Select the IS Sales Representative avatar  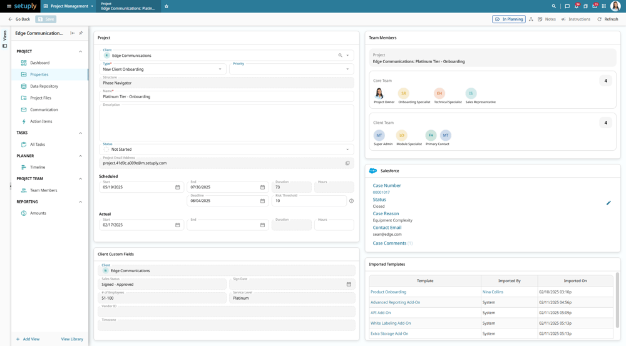[x=471, y=93]
